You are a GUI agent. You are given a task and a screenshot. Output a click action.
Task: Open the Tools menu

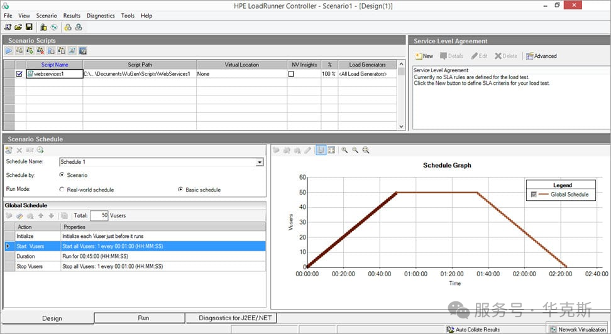[x=128, y=16]
